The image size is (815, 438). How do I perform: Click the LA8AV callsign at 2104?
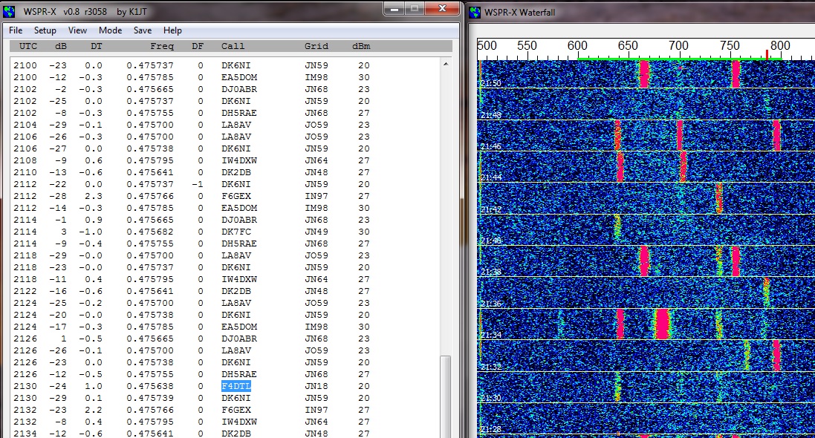(236, 125)
